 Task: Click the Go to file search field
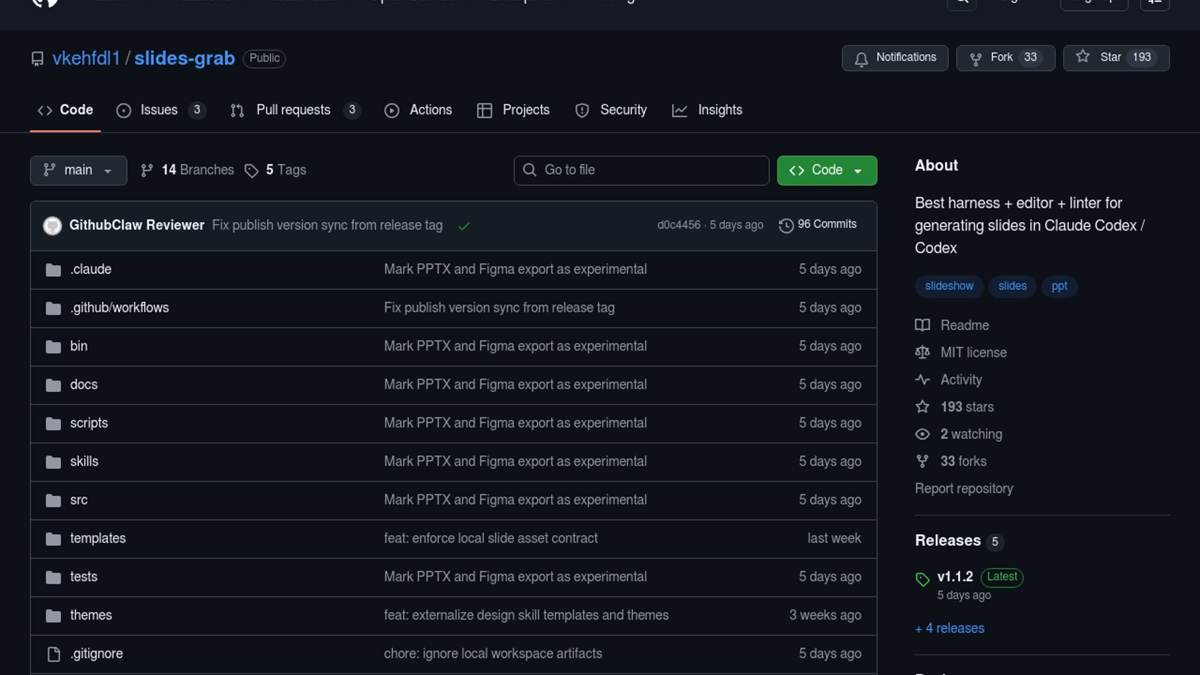641,170
